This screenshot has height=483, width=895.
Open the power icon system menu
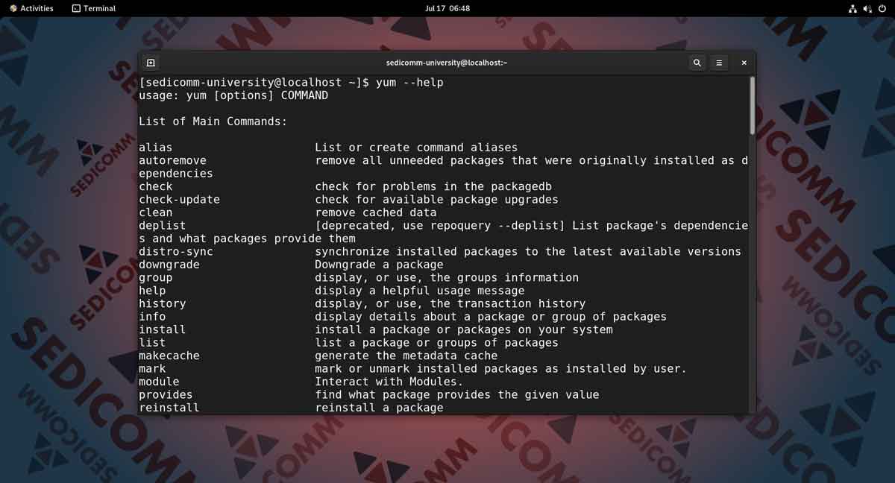tap(882, 8)
